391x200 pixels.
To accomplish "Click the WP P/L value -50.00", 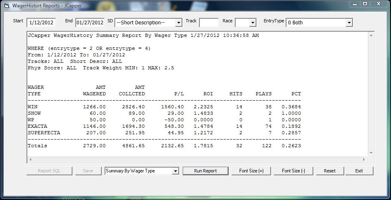I will tap(174, 120).
